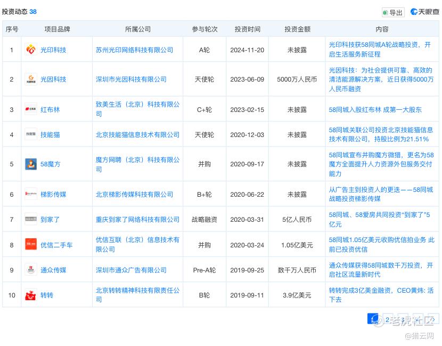Viewport: 442px width, 346px height.
Task: Open 深圳市通众广告有限公司 company link
Action: coord(131,270)
